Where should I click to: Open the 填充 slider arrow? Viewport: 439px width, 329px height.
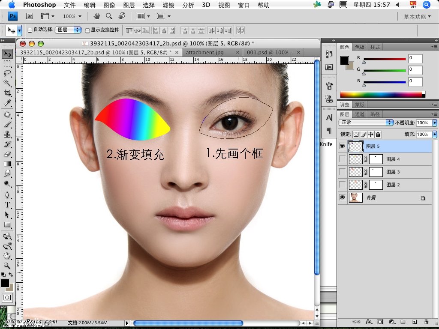coord(435,134)
